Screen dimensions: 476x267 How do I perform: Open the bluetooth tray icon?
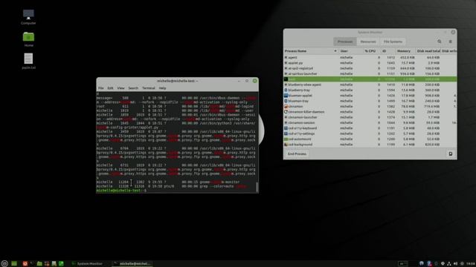429,264
